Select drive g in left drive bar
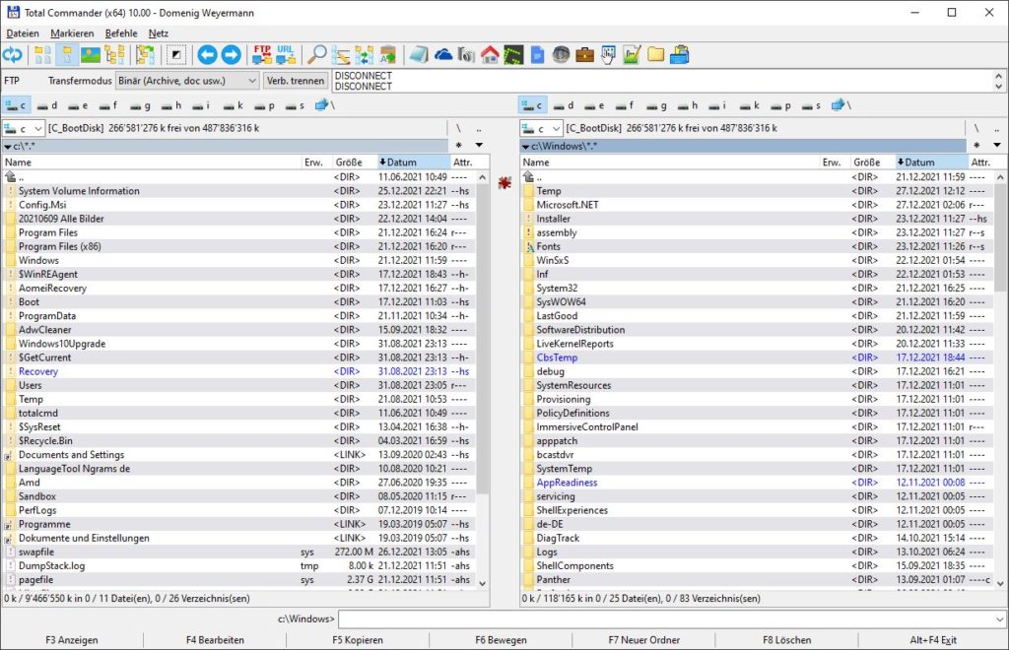The height and width of the screenshot is (650, 1009). click(x=140, y=104)
